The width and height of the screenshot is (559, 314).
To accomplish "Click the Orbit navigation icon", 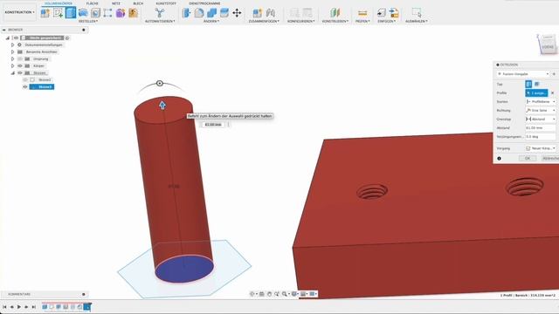I will click(x=252, y=294).
